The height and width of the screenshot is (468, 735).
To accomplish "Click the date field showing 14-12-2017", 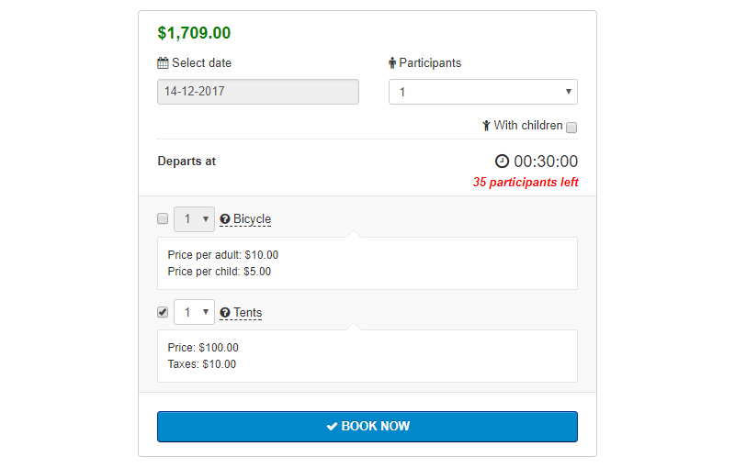I will tap(258, 92).
